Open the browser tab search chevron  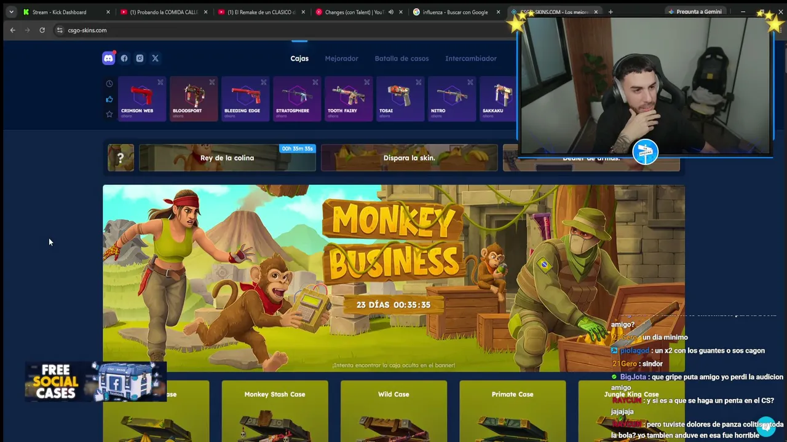(x=11, y=12)
